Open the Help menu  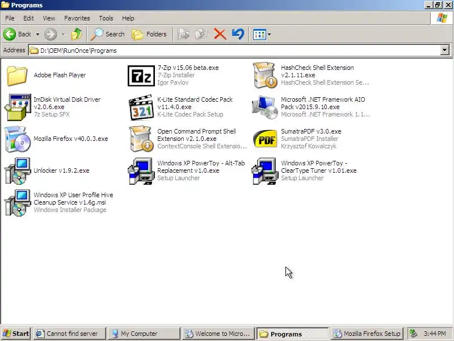tap(128, 18)
